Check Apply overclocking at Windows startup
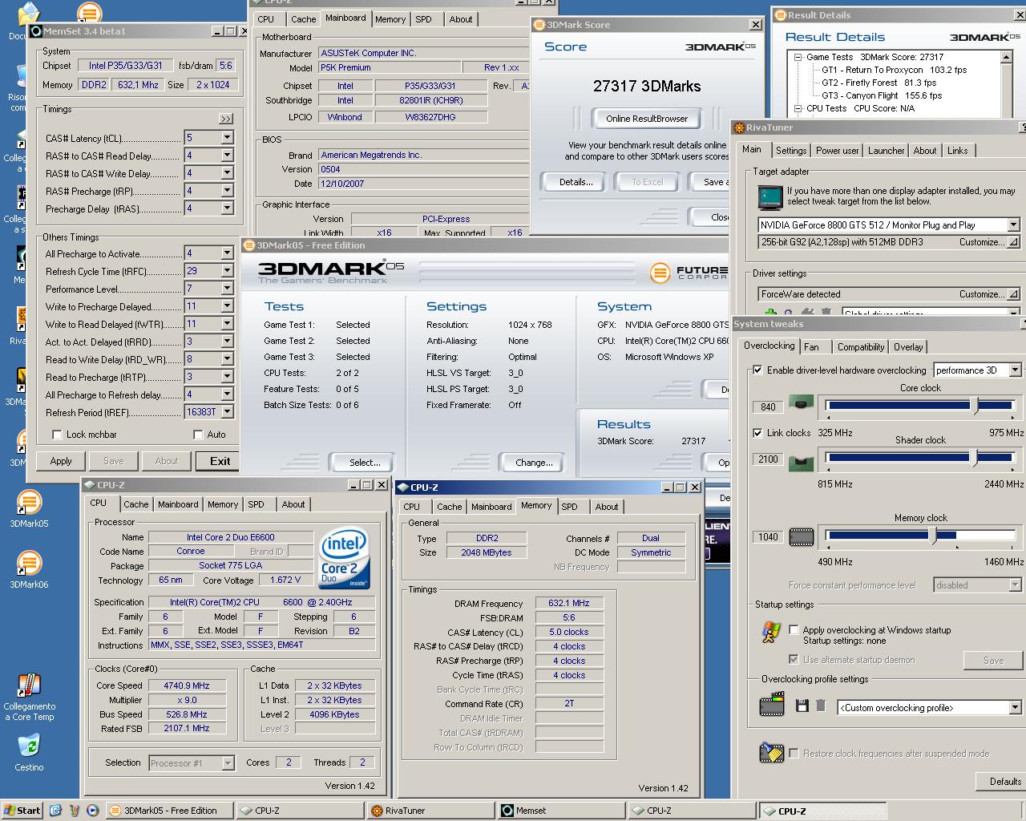The image size is (1026, 821). 794,630
